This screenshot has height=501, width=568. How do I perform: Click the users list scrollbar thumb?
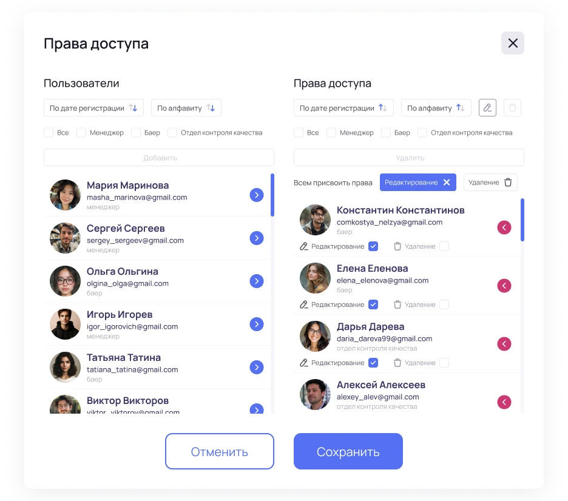(x=272, y=195)
